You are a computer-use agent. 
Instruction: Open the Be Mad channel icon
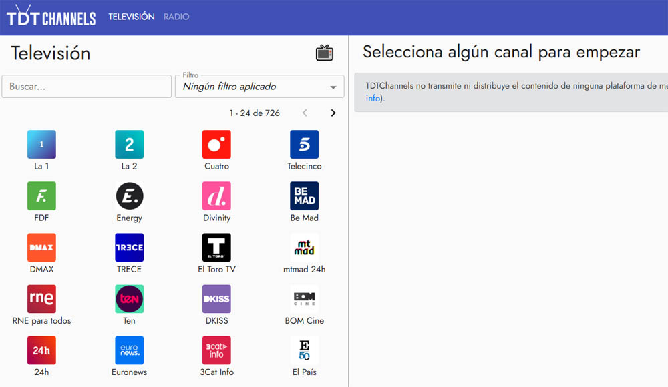tap(304, 196)
